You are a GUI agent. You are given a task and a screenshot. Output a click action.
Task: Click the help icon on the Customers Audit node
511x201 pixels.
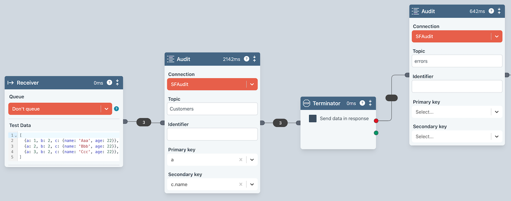pyautogui.click(x=247, y=59)
